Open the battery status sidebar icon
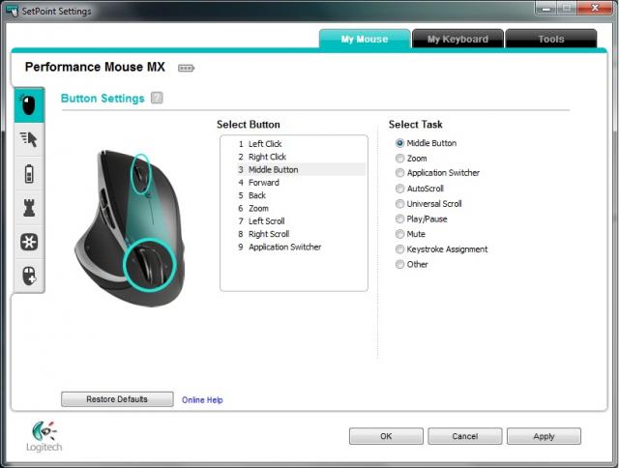Viewport: 619px width, 468px height. tap(29, 174)
